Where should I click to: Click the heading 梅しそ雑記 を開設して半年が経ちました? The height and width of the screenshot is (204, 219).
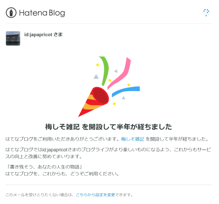click(108, 127)
